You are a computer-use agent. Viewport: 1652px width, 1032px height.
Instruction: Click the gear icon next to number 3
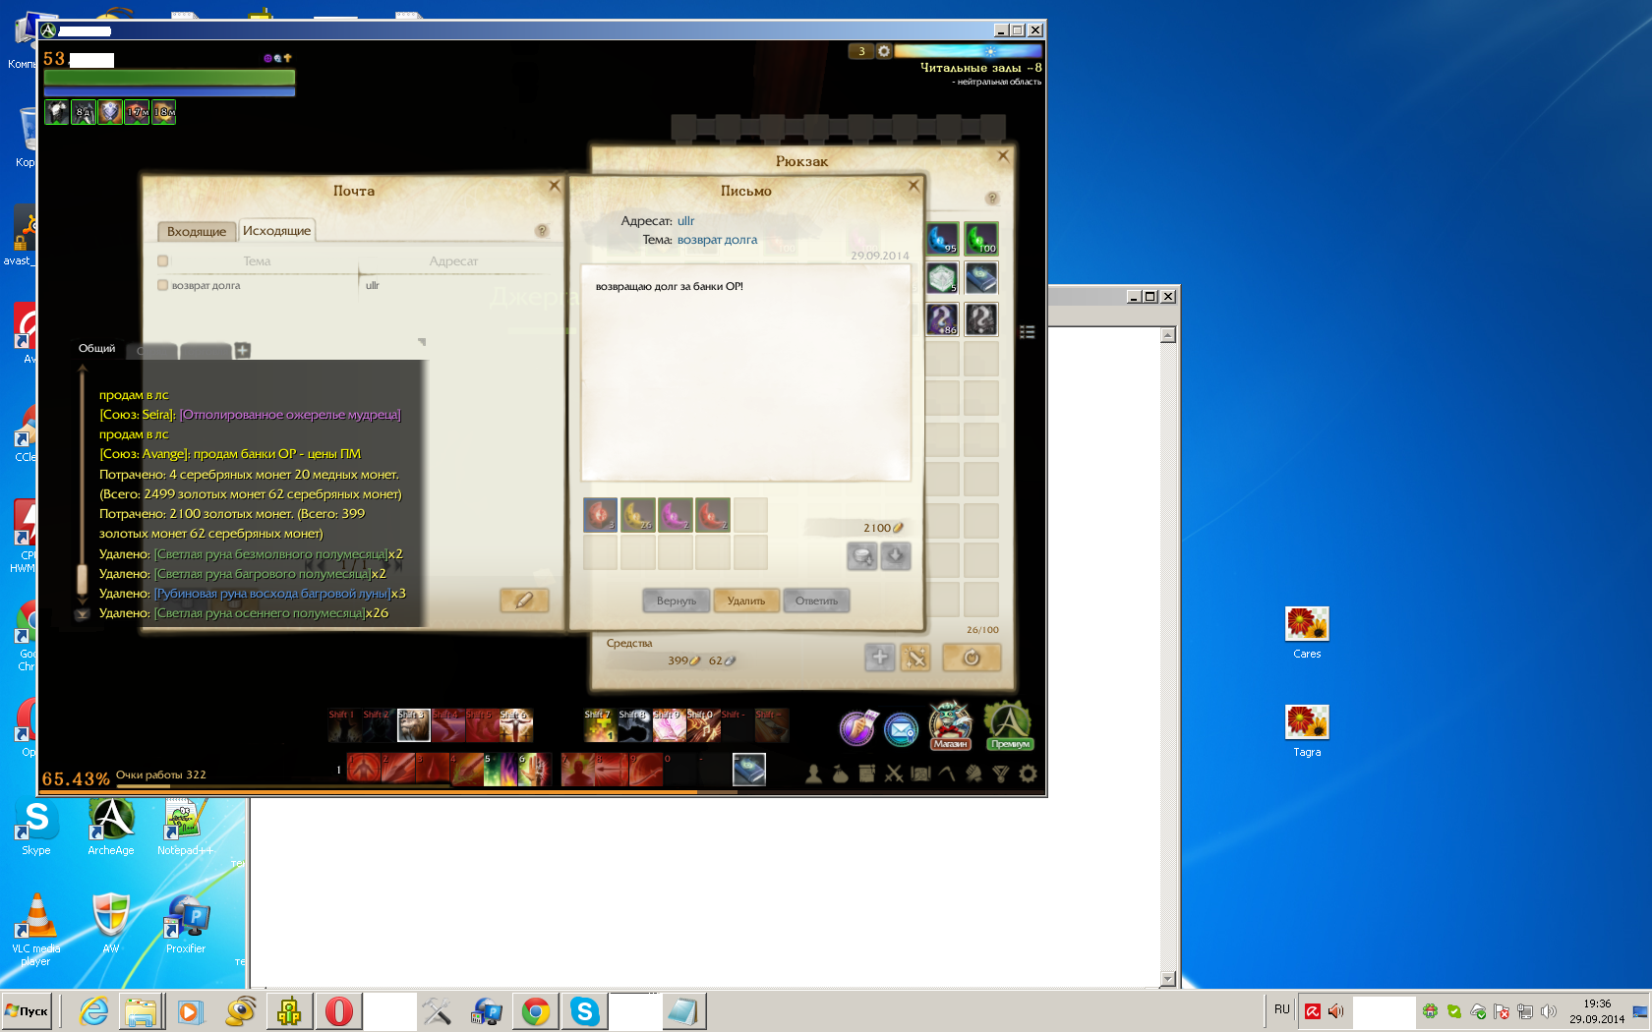[884, 51]
